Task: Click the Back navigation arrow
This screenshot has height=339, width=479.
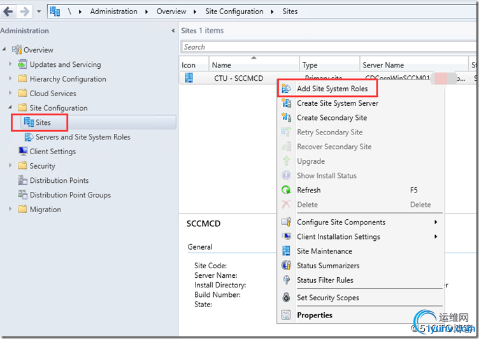Action: coord(8,11)
